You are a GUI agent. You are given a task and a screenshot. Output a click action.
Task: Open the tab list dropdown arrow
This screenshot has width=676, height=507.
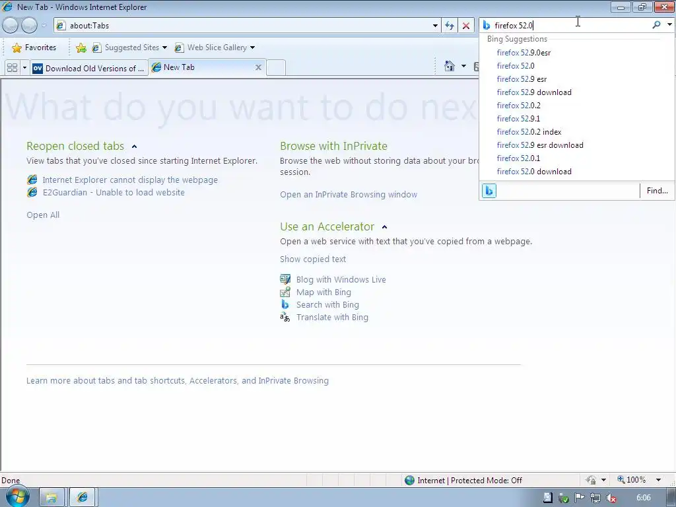24,68
